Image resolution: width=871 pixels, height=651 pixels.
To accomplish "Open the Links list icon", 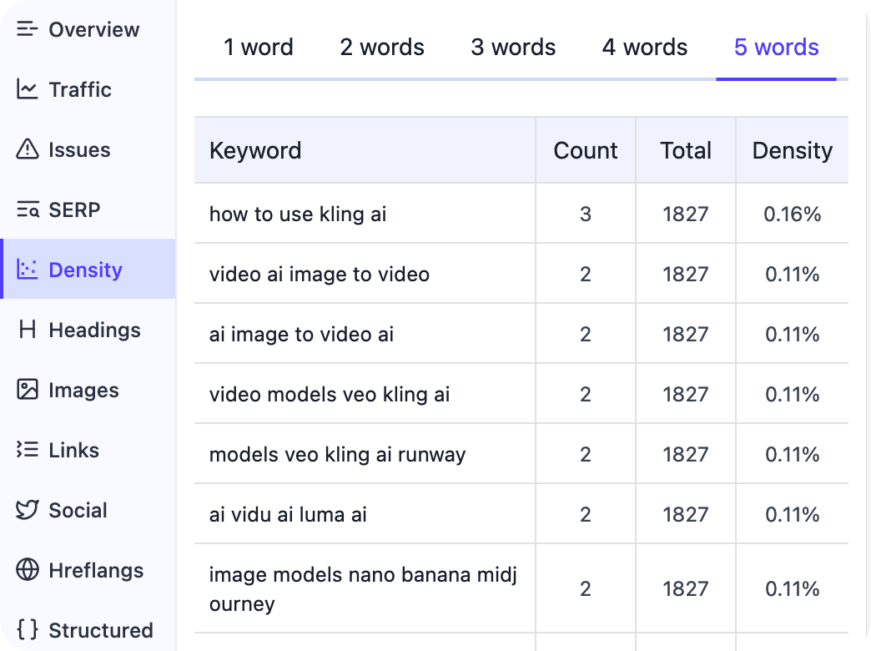I will [x=28, y=451].
